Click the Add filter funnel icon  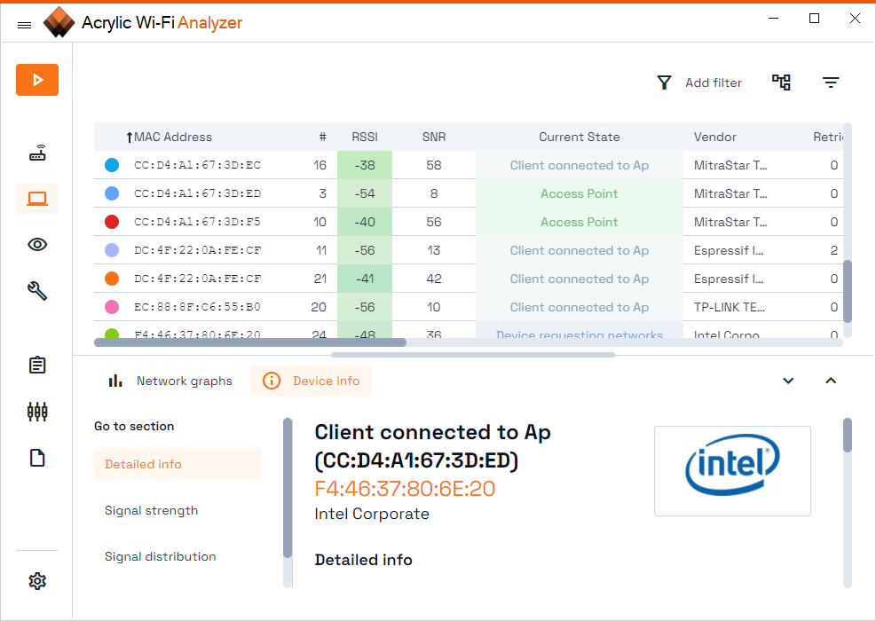coord(664,83)
